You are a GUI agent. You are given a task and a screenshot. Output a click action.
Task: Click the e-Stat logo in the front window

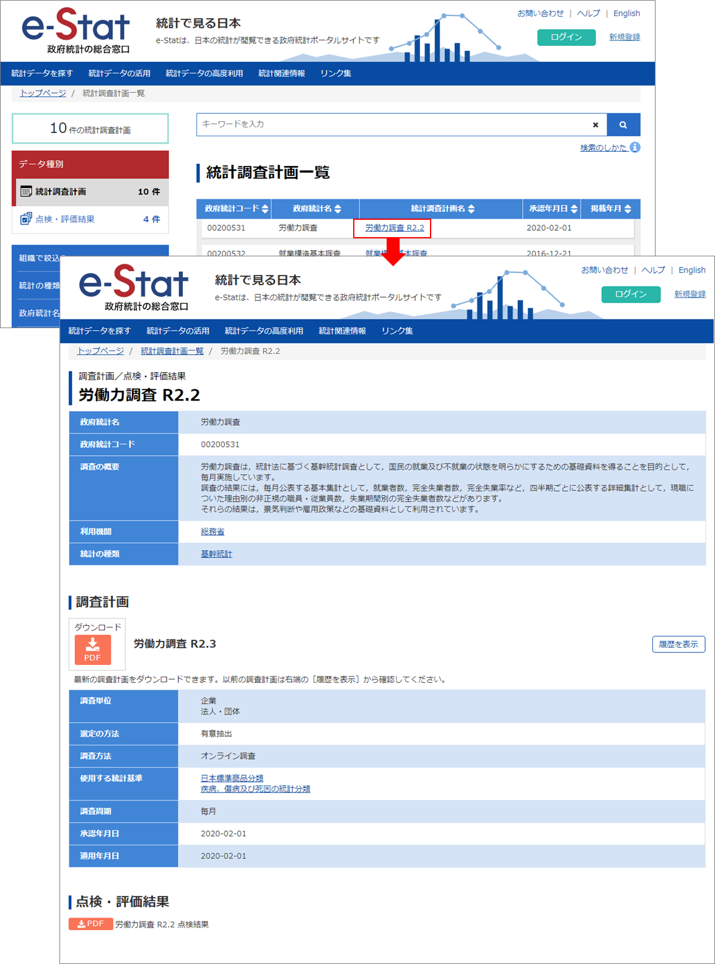134,288
